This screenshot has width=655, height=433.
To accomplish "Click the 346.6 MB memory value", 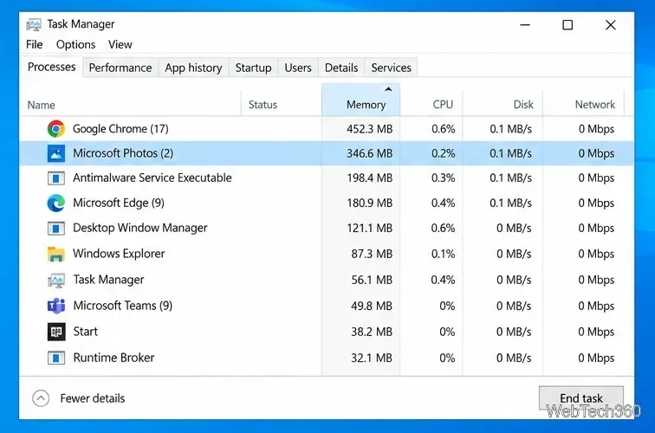I will 370,153.
